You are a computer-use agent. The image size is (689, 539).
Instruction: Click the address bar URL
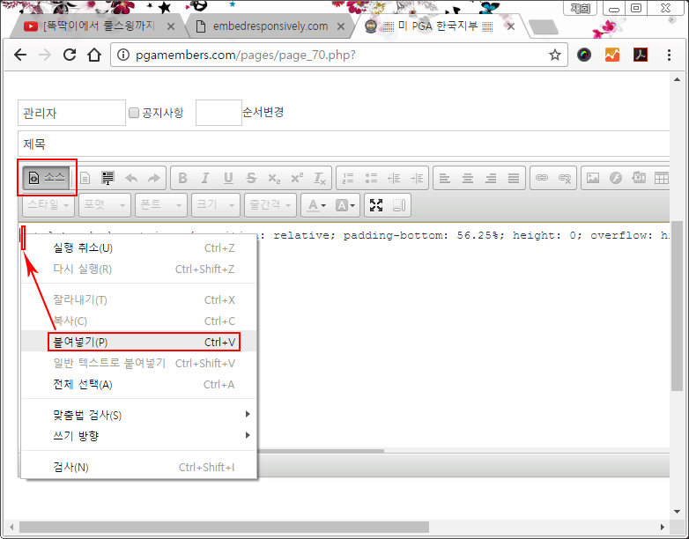[x=245, y=55]
